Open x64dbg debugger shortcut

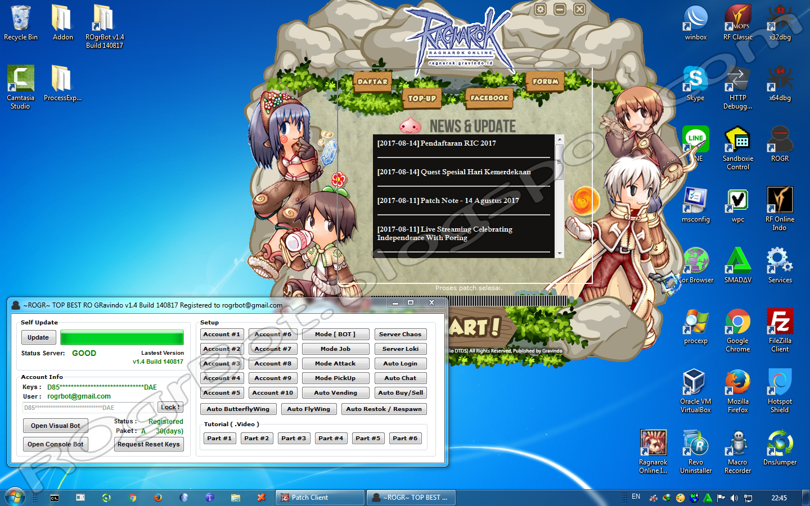pos(780,84)
